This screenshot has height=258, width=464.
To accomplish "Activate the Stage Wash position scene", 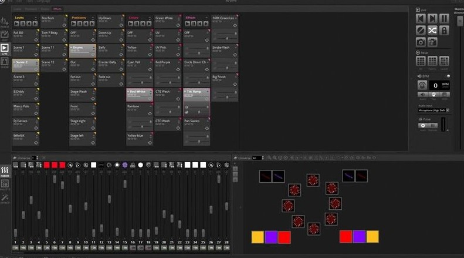I will tap(82, 95).
